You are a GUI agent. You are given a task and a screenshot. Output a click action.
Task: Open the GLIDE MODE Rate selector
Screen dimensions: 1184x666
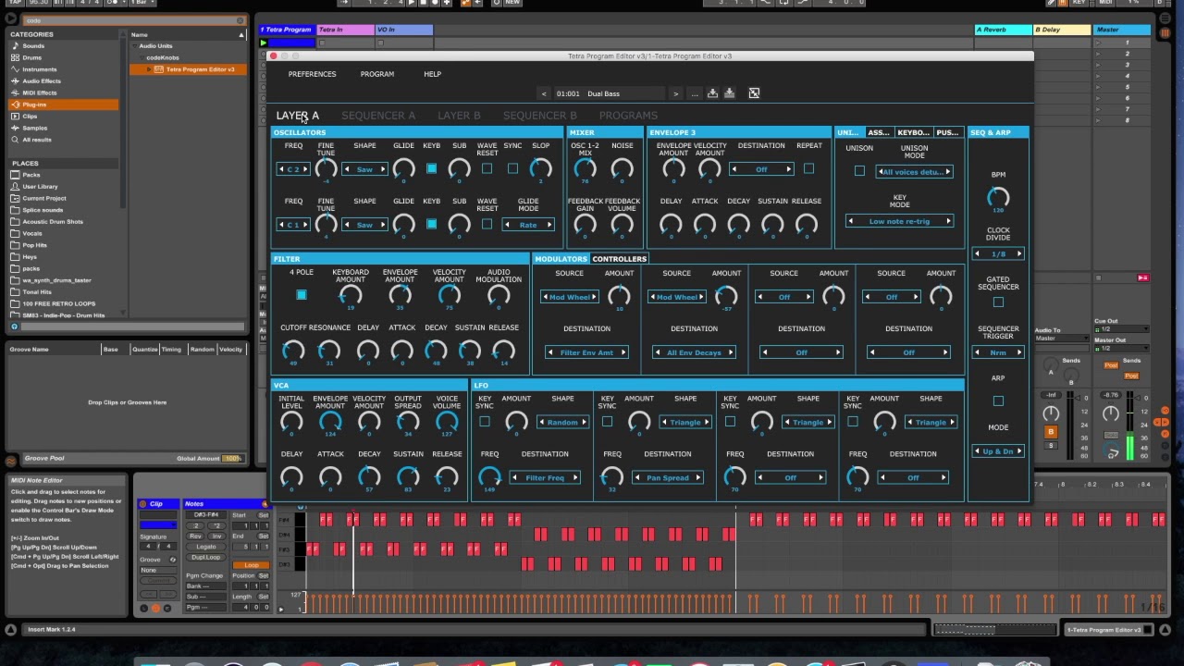coord(528,225)
